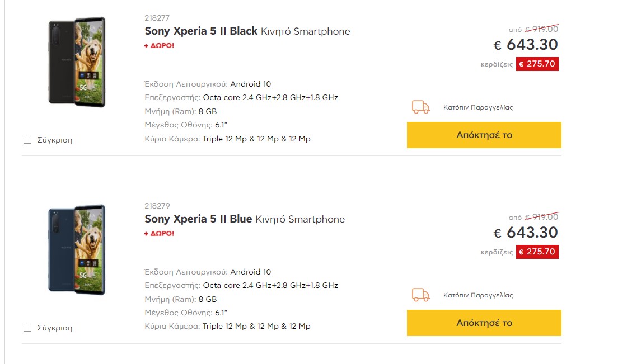Tick the Σύγκριση checkbox for Blue model
618x364 pixels.
[x=27, y=328]
